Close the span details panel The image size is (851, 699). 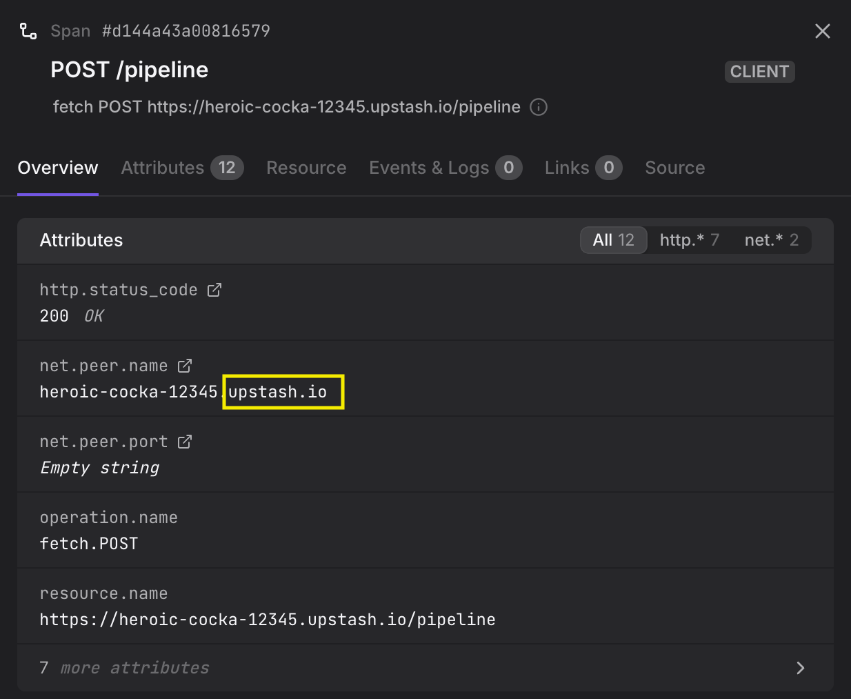pyautogui.click(x=823, y=31)
